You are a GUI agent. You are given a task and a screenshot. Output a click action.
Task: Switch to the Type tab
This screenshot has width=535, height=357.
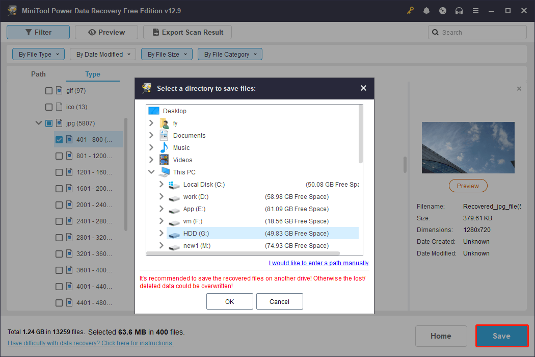[x=92, y=74]
